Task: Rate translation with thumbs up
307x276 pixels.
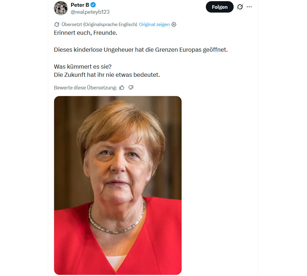Action: pos(122,87)
